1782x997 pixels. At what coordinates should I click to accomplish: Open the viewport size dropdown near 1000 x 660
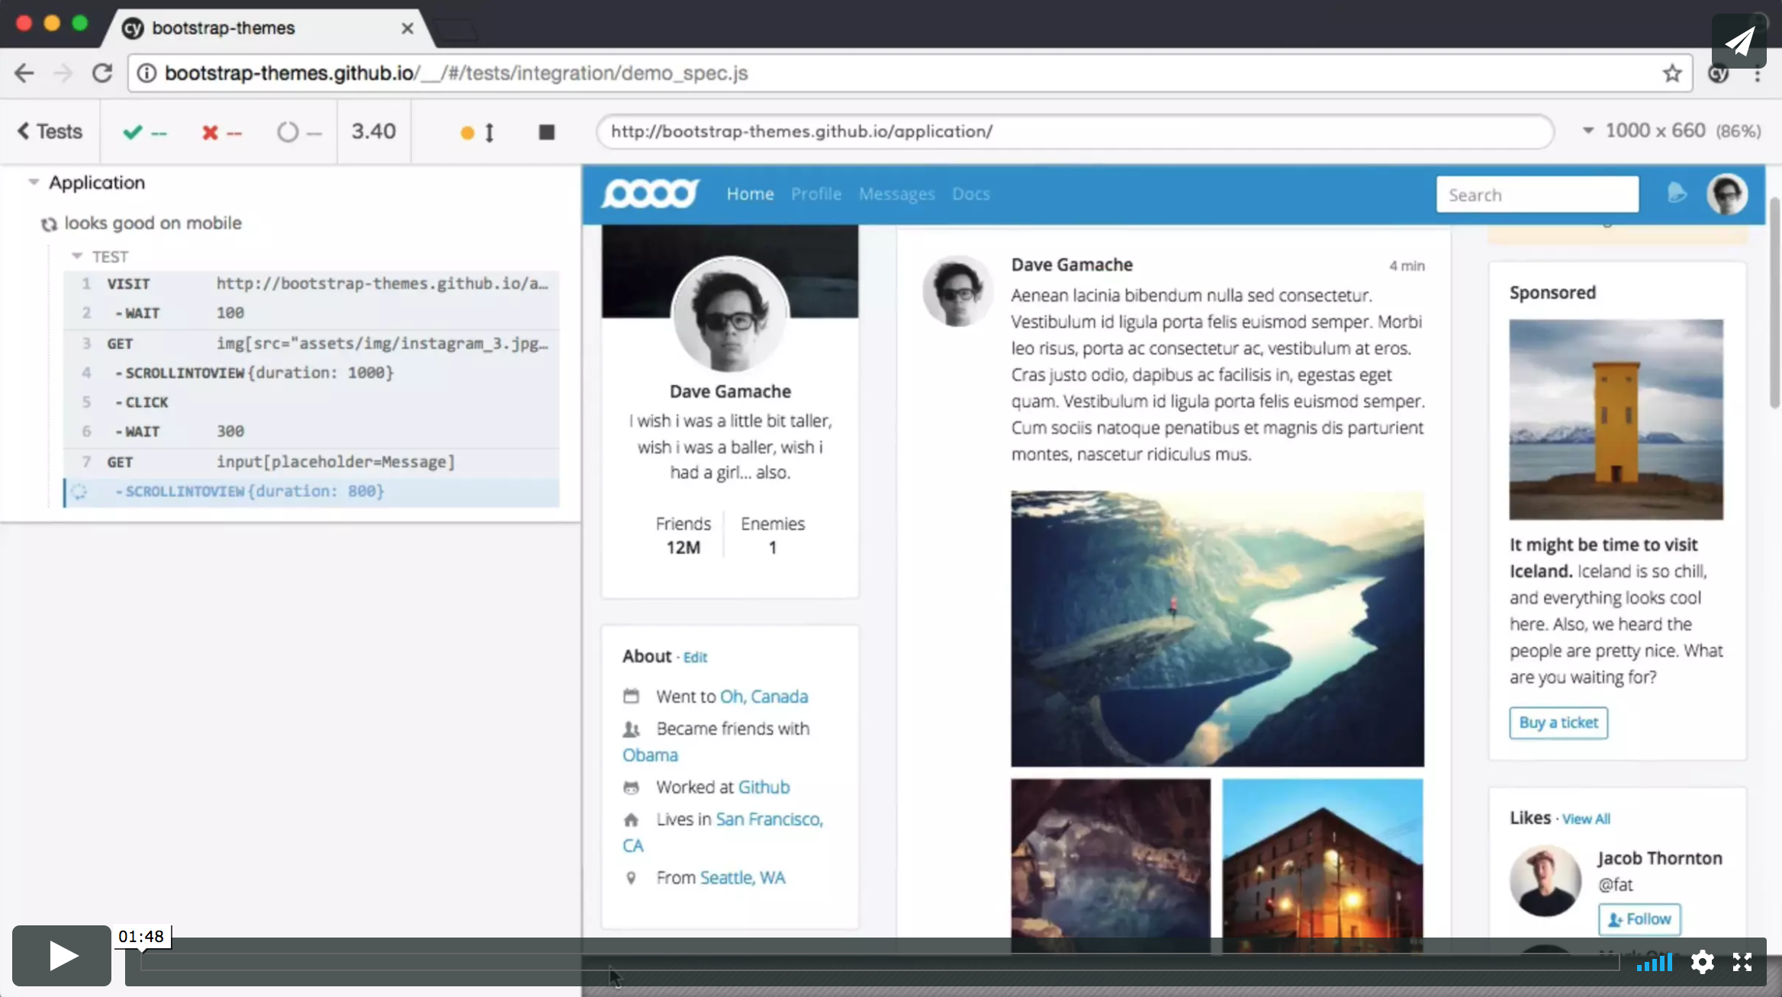click(1588, 130)
